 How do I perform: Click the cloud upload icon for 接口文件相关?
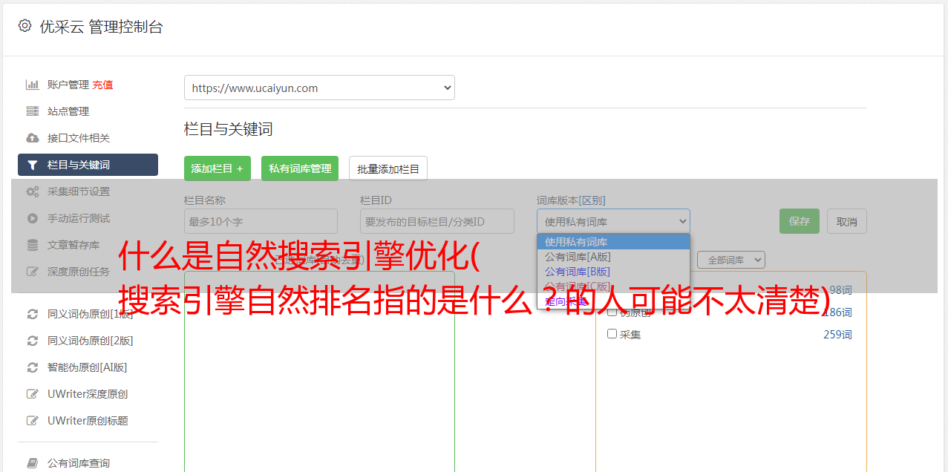pos(33,138)
